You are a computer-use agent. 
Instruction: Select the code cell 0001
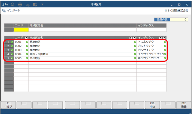coord(21,42)
